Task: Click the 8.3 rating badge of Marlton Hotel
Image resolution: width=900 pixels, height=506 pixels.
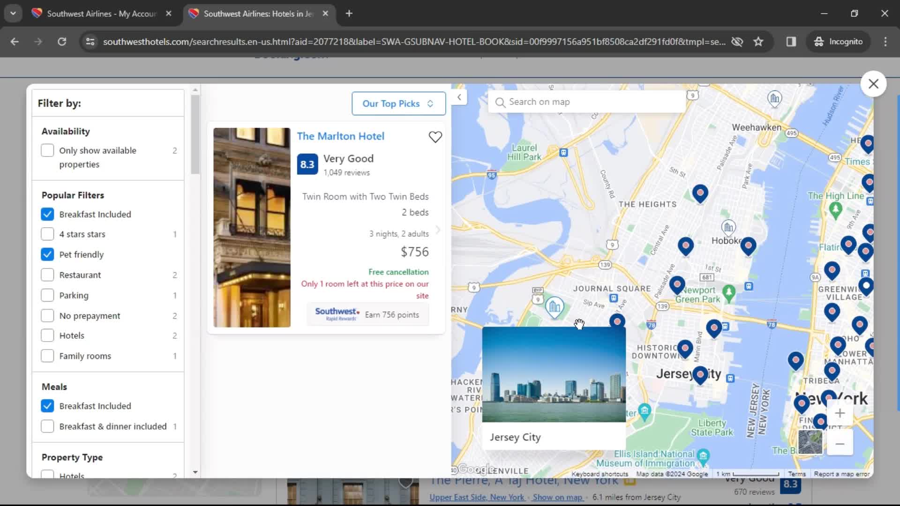Action: [307, 164]
